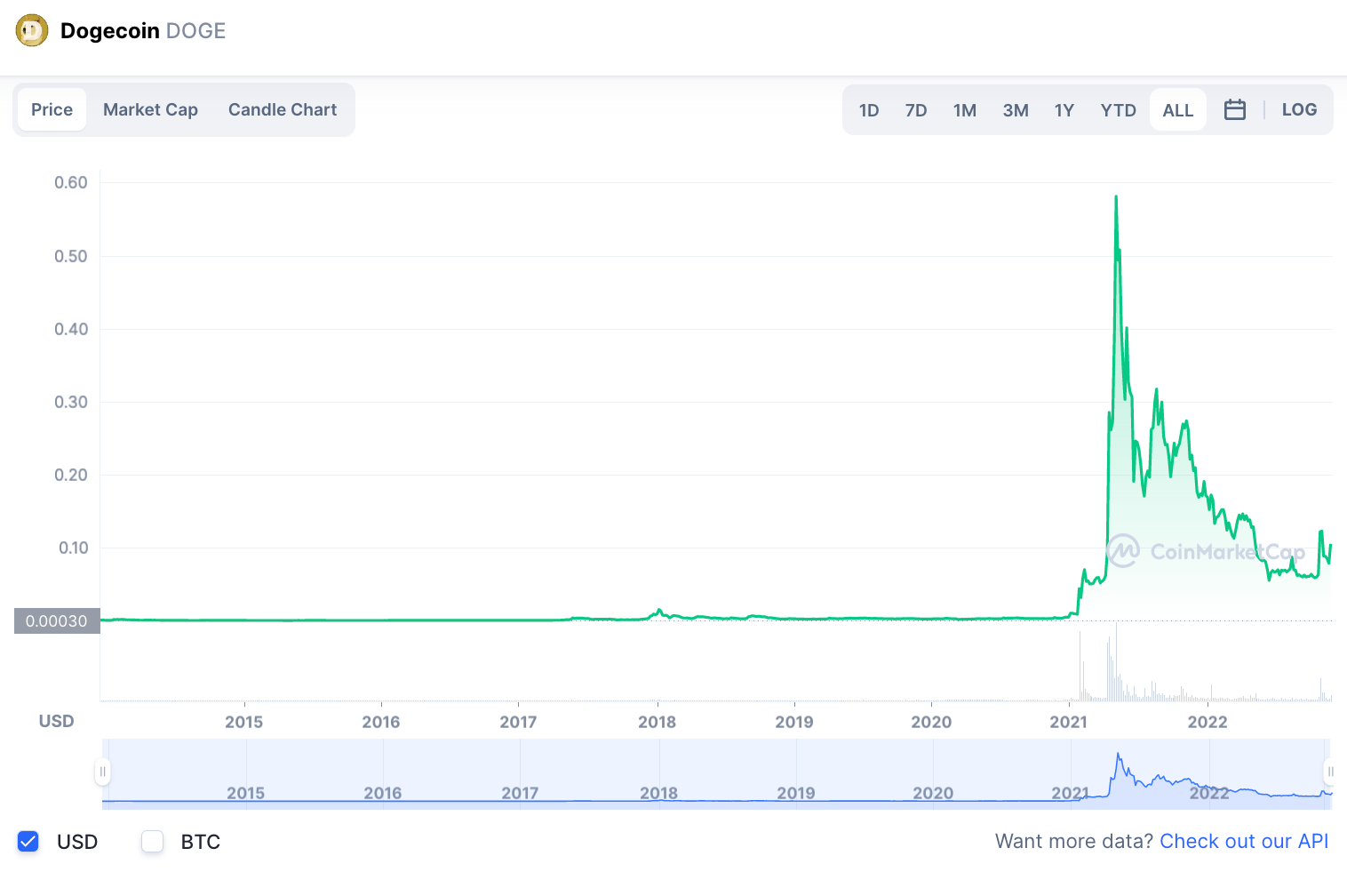This screenshot has width=1347, height=872.
Task: Click the 0.00030 price axis label
Action: pos(57,620)
